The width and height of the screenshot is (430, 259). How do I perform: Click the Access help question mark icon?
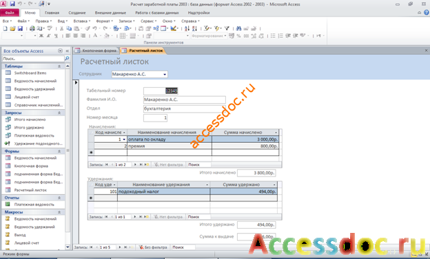pyautogui.click(x=427, y=12)
